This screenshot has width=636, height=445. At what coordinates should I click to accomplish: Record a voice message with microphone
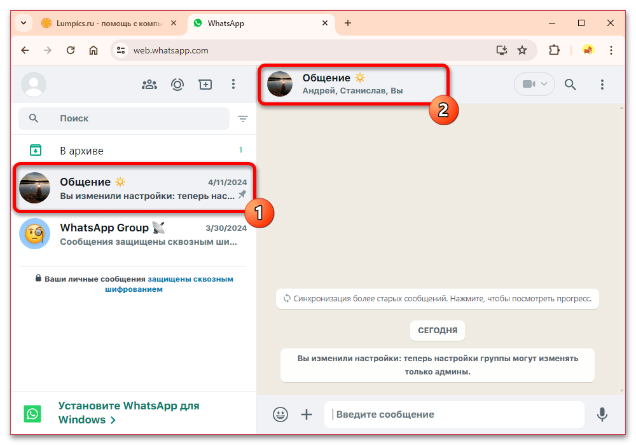pyautogui.click(x=602, y=414)
